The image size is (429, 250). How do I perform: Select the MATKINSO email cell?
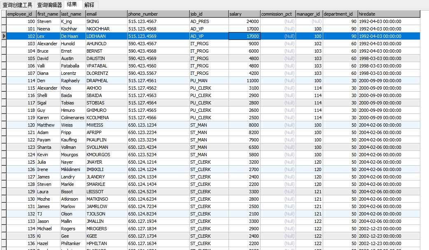coord(107,199)
